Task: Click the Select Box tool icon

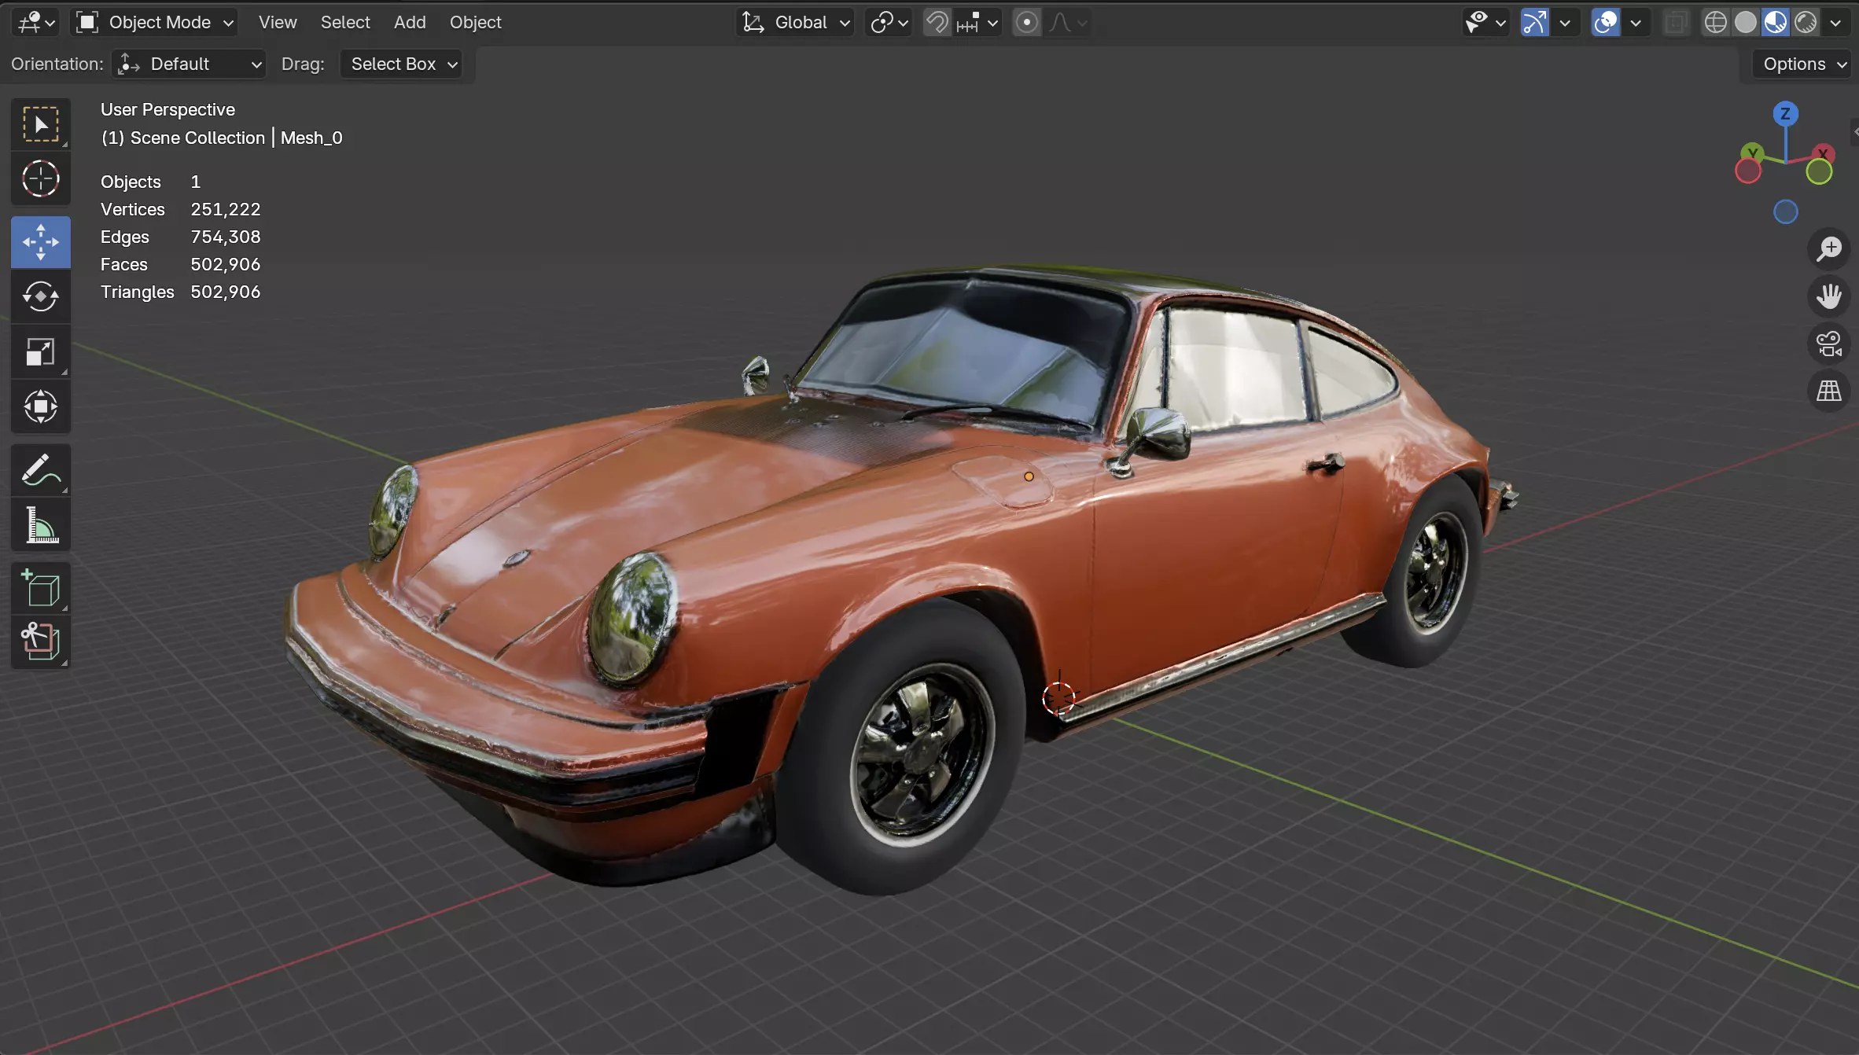Action: tap(40, 124)
